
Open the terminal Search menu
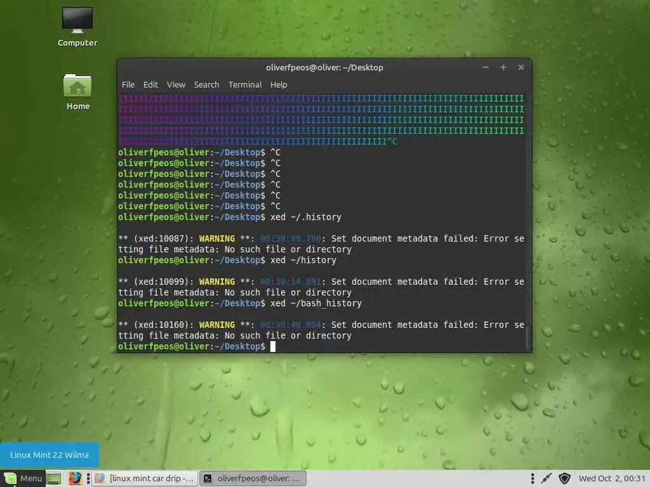(206, 84)
